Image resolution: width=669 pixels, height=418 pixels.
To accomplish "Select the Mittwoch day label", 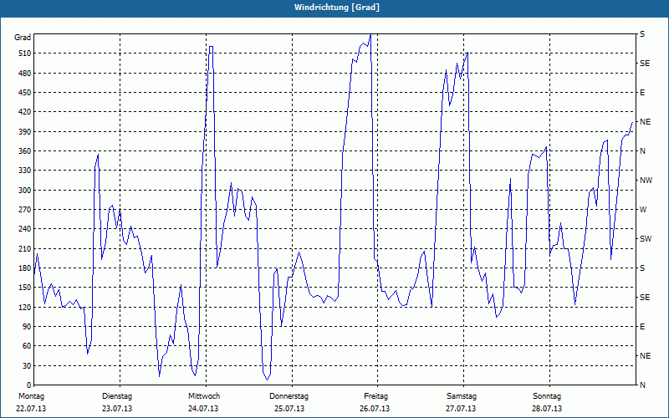I will coord(204,396).
